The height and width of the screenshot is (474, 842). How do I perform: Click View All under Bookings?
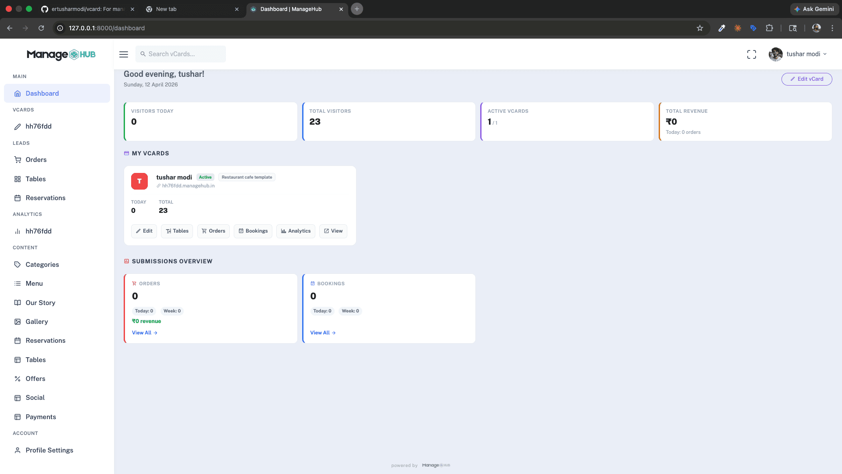(323, 333)
